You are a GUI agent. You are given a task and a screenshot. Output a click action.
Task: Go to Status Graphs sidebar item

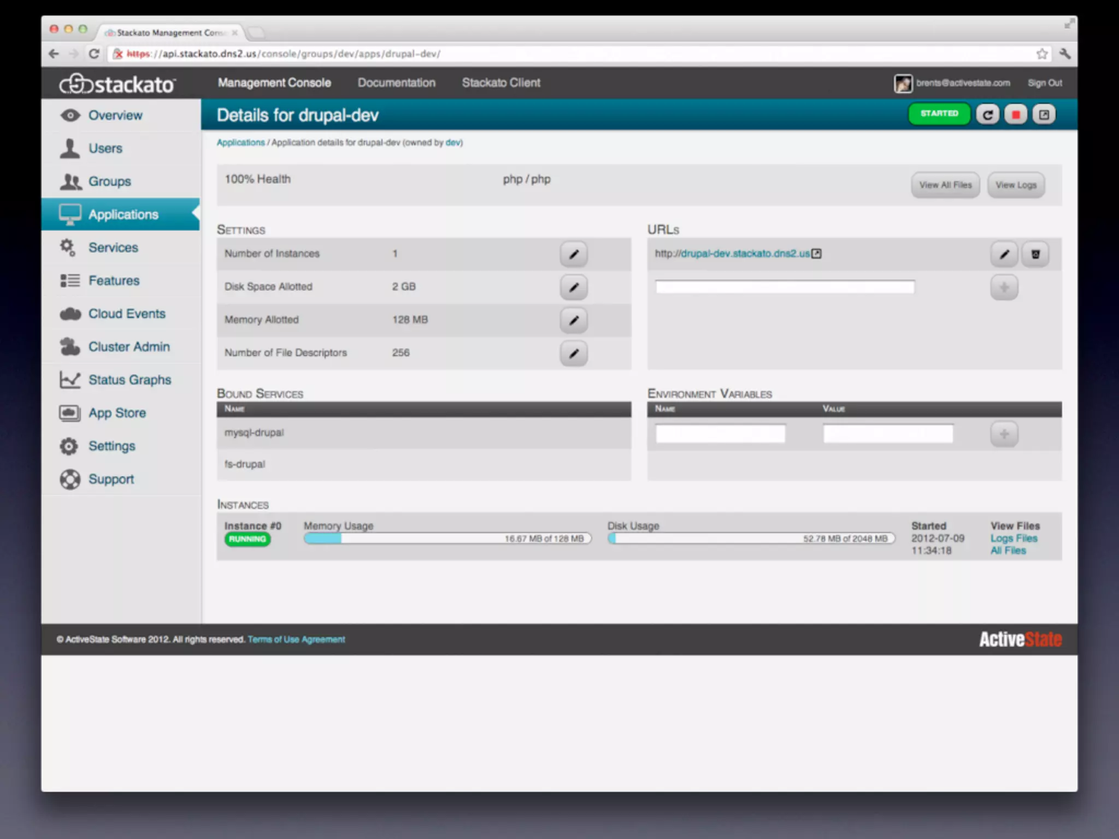coord(129,380)
